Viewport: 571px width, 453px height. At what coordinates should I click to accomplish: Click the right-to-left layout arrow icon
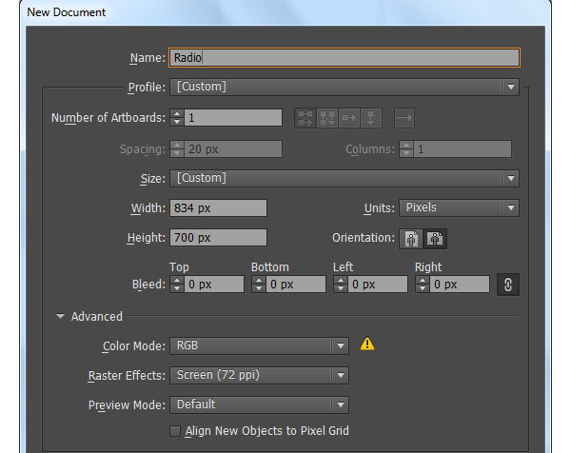404,118
